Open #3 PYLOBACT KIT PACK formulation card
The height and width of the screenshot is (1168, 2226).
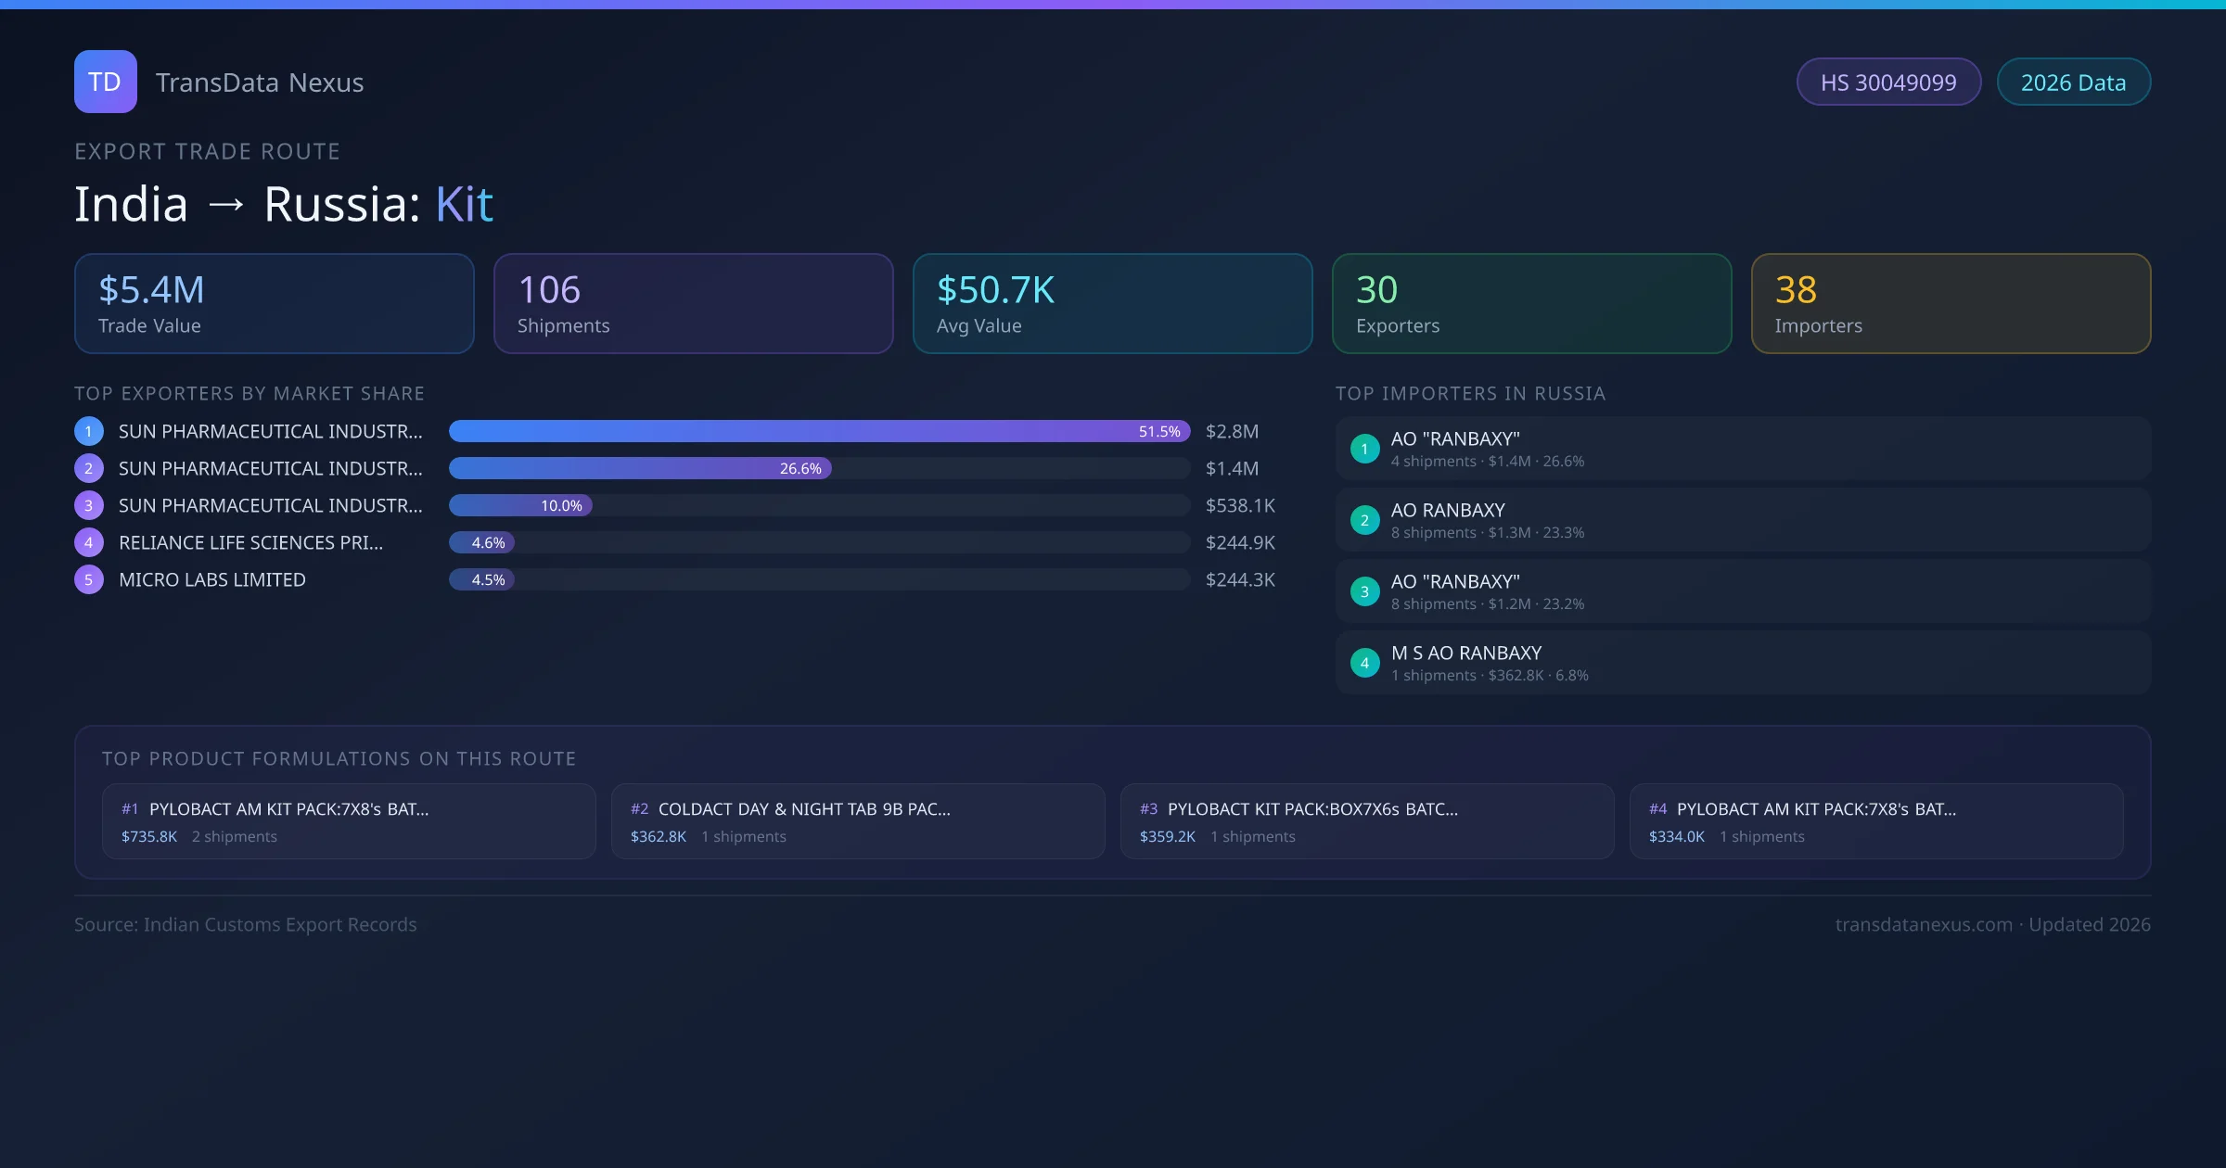click(1366, 821)
